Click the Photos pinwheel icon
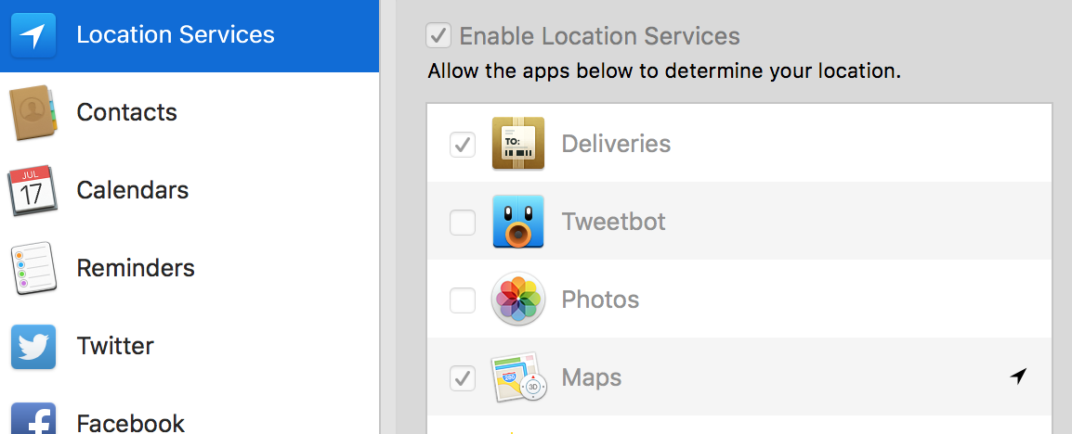1072x434 pixels. (x=518, y=299)
